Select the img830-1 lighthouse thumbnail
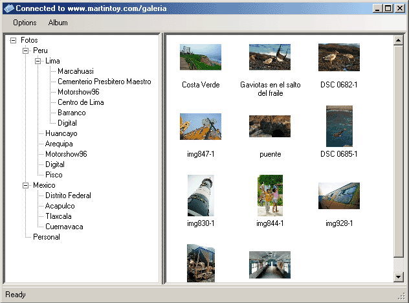Viewport: 409px width, 303px height. [x=201, y=196]
